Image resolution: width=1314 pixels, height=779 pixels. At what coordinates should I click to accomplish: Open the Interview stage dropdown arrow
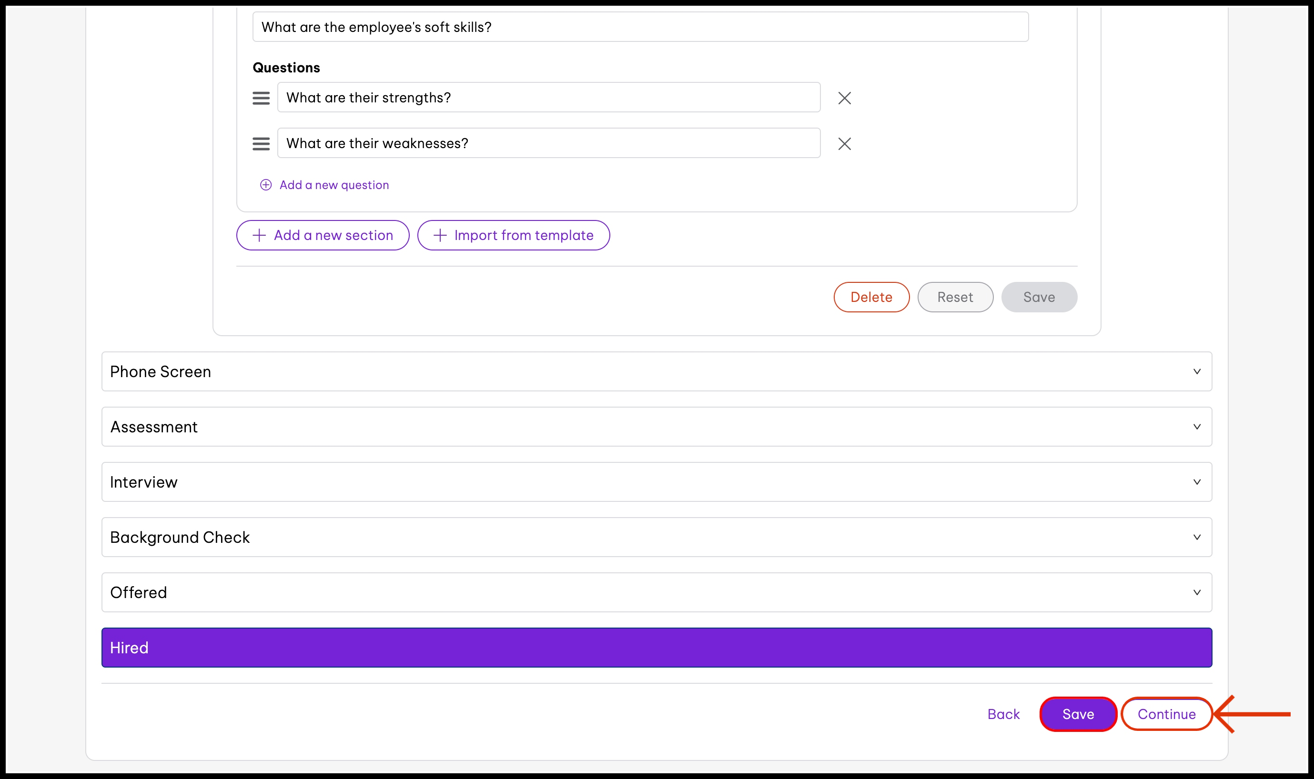point(1196,482)
